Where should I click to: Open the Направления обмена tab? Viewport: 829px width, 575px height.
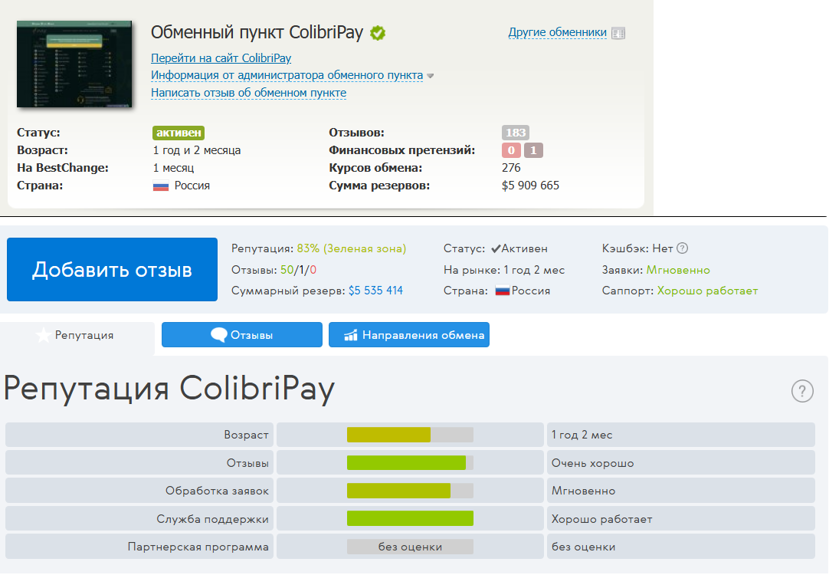(409, 335)
